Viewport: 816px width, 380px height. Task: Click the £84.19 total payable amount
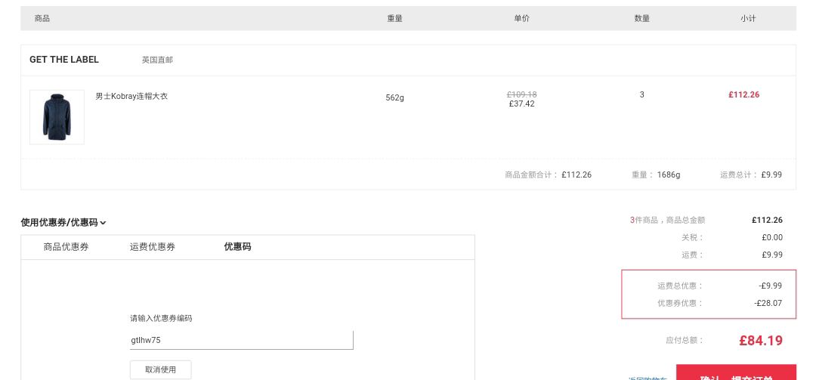(760, 341)
